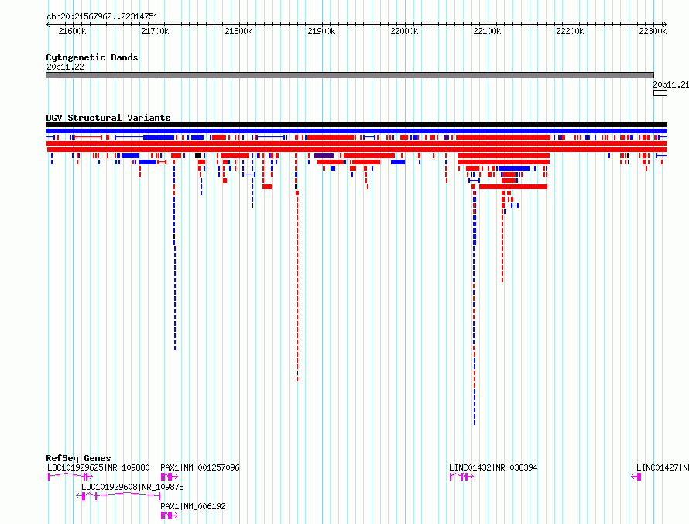689x524 pixels.
Task: Click the ruler's right arrowhead
Action: click(x=664, y=24)
